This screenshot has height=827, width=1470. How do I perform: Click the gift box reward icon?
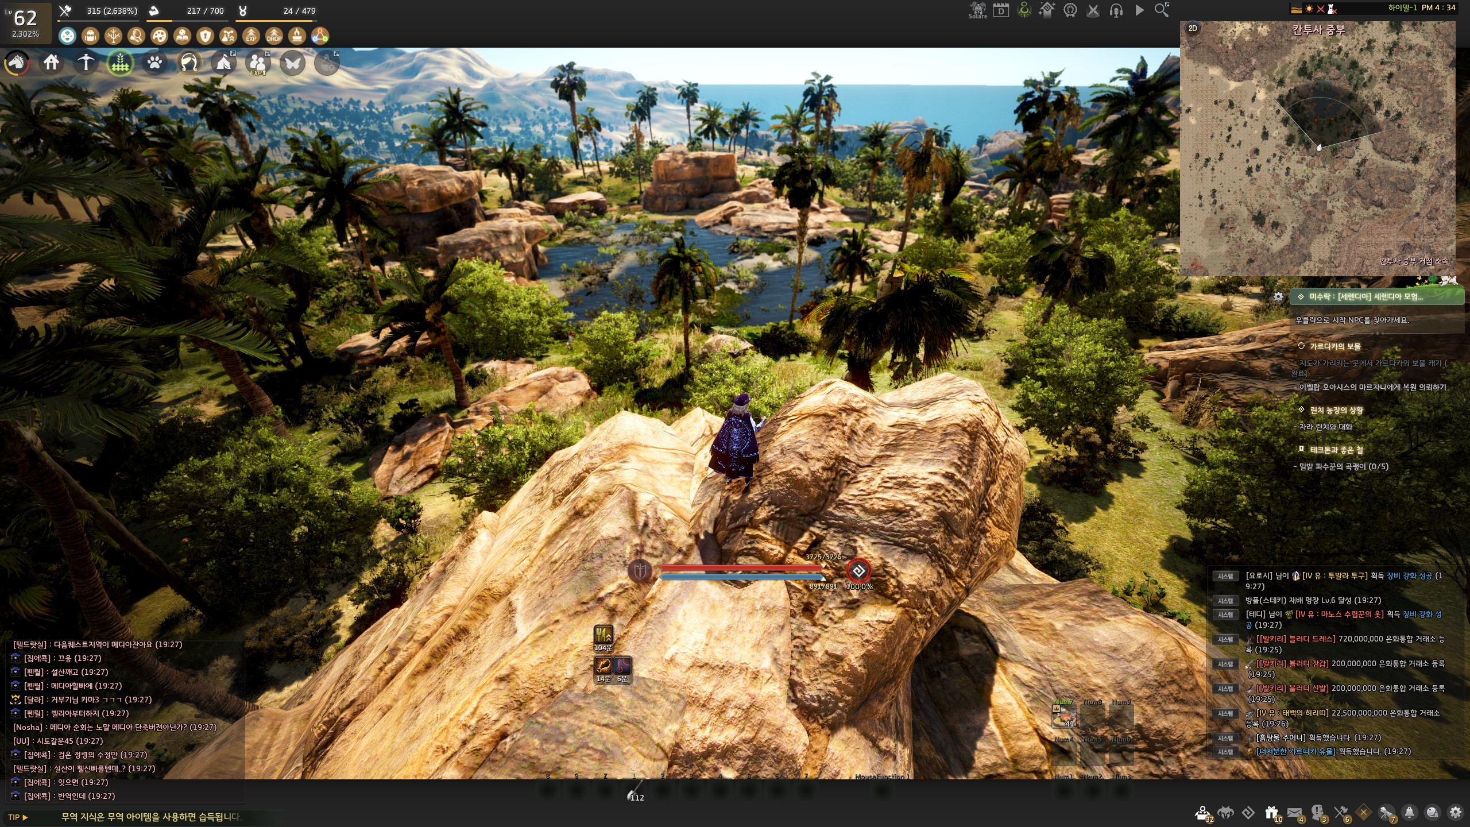point(1271,813)
